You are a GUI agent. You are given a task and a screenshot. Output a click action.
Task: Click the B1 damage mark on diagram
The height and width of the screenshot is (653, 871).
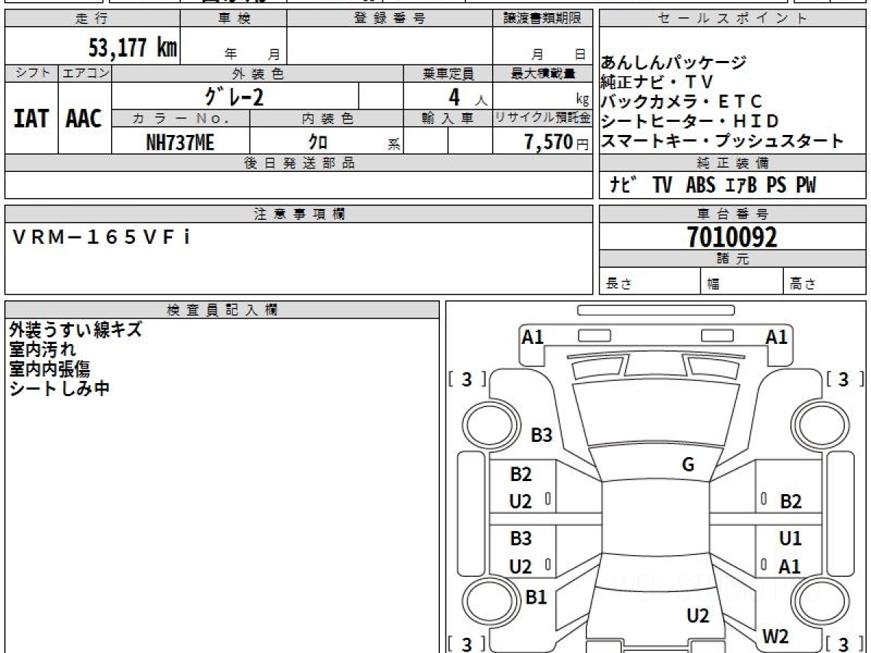(536, 597)
